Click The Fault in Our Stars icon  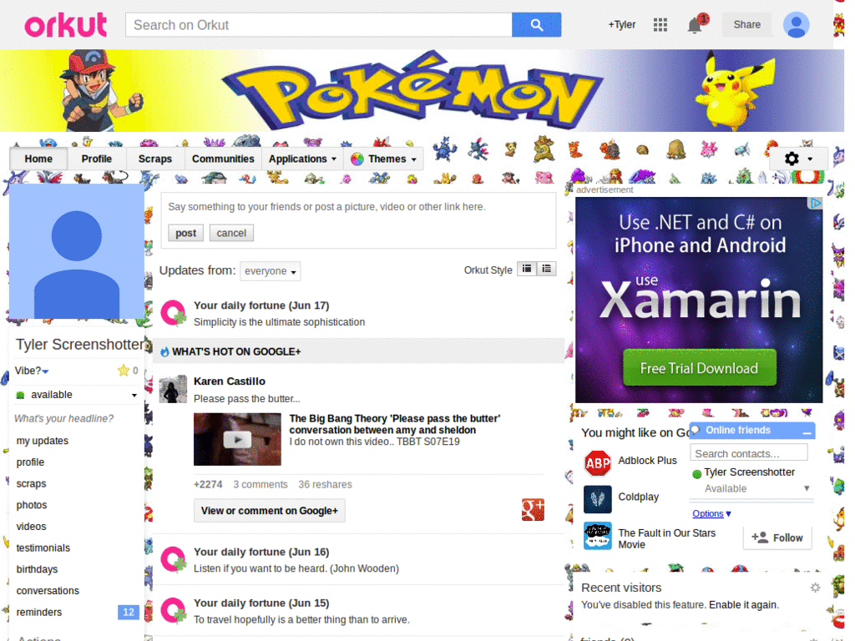598,536
